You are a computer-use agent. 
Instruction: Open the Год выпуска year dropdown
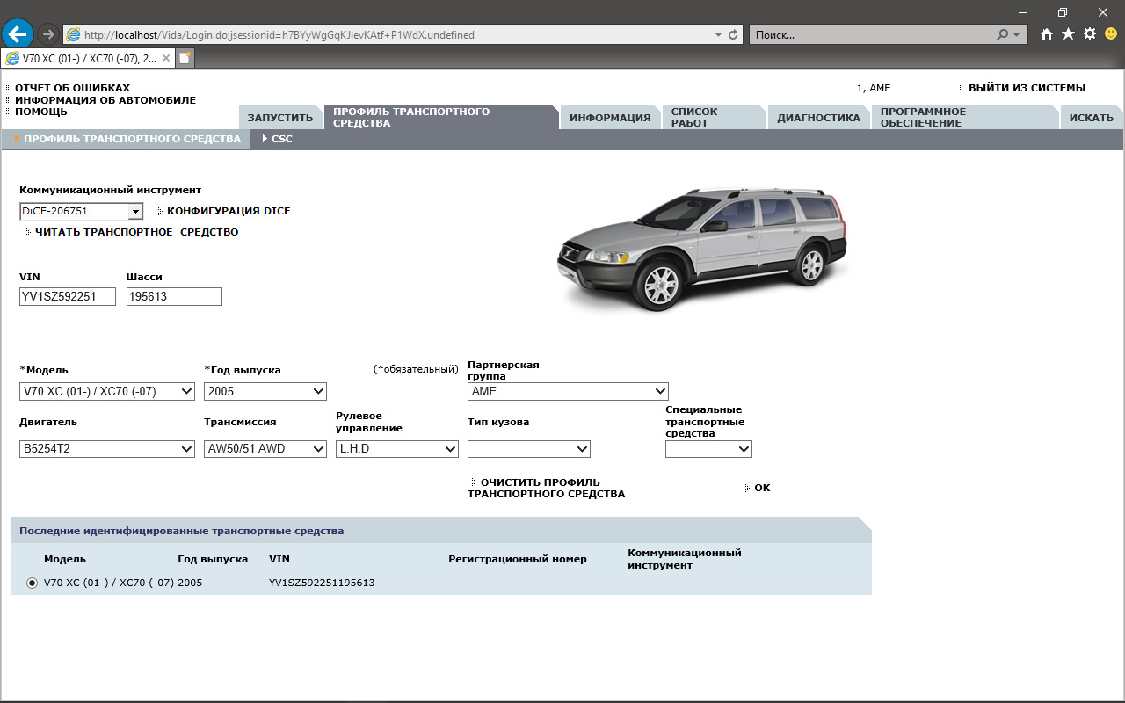point(265,391)
